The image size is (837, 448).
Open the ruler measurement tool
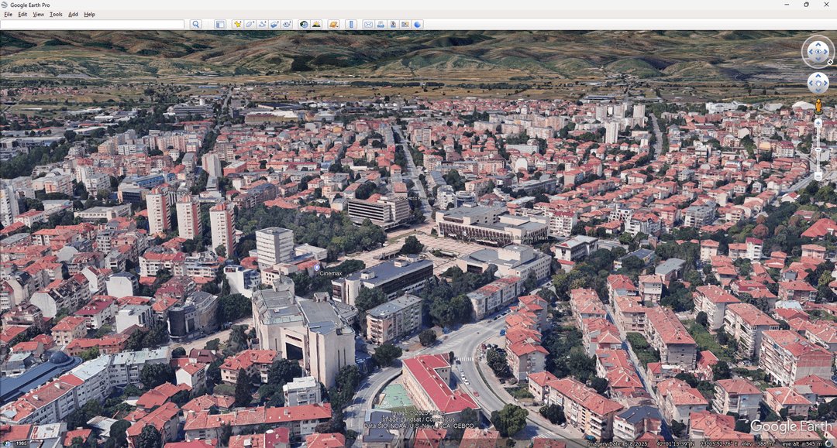[x=350, y=25]
